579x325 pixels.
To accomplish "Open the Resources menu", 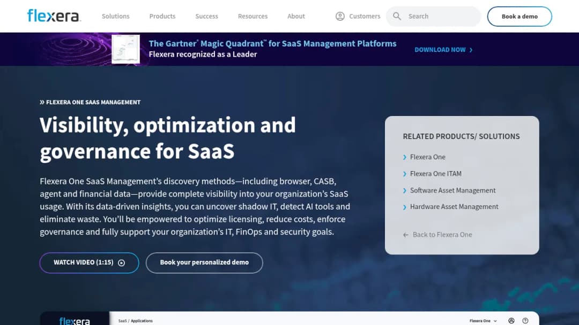I will click(x=253, y=16).
